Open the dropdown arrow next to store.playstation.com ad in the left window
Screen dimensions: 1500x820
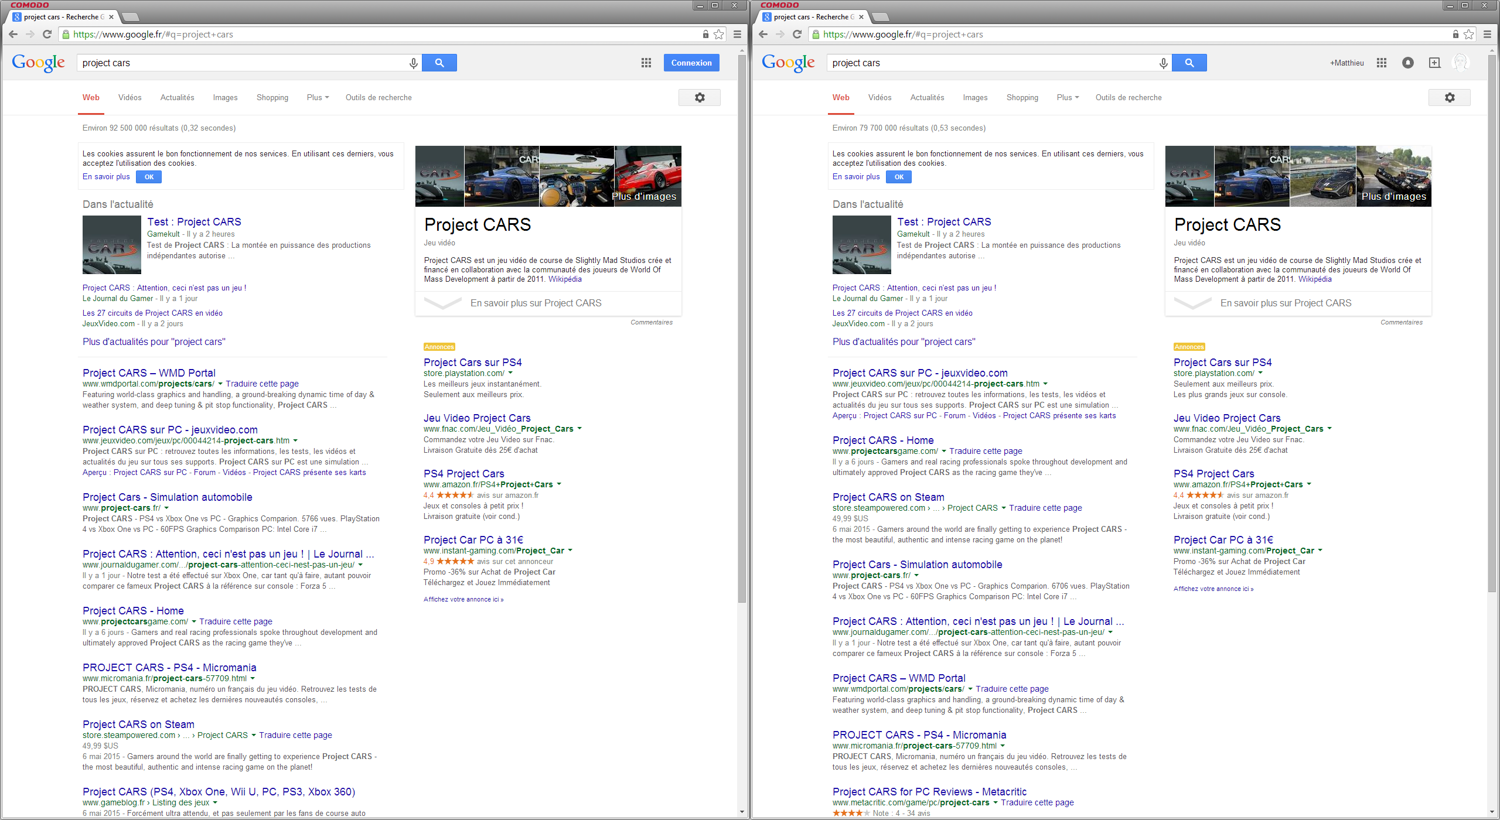click(x=510, y=373)
